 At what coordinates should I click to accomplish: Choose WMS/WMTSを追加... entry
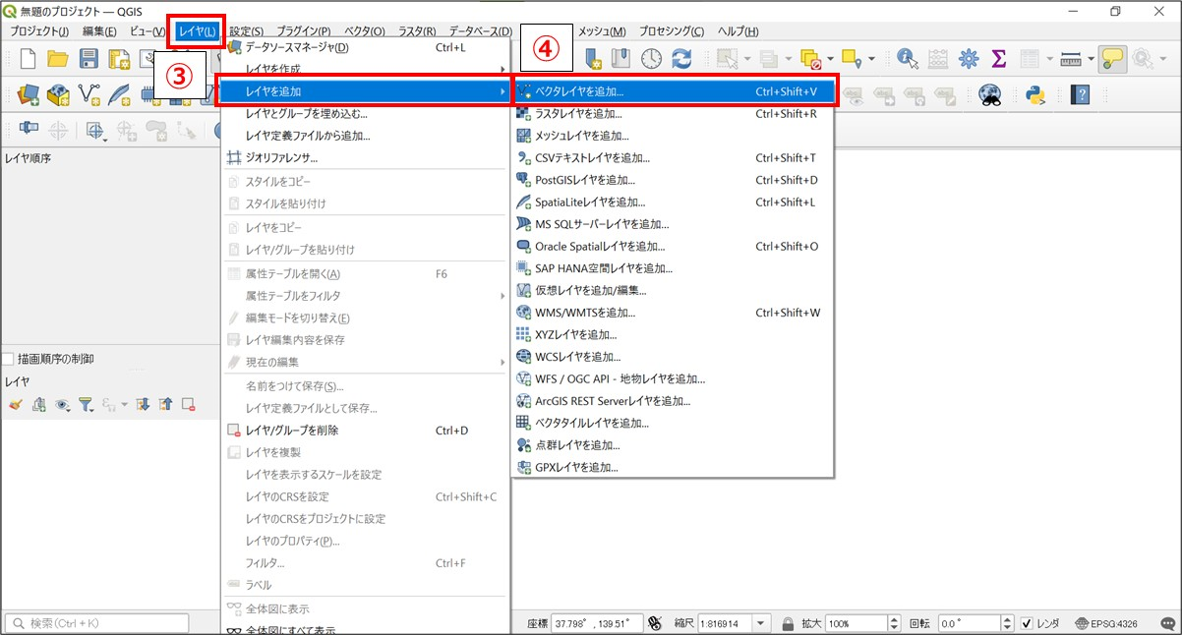pyautogui.click(x=674, y=313)
